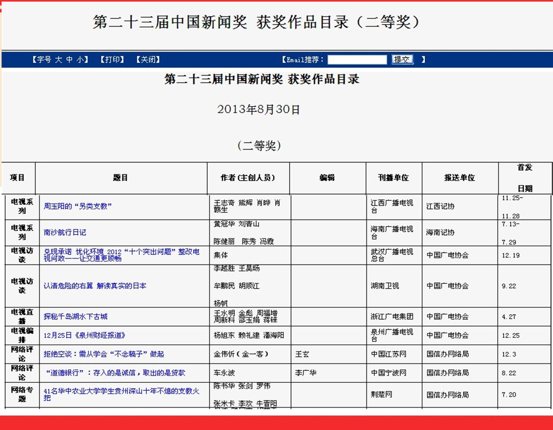Select column header 作者(主创人员)

tap(248, 178)
